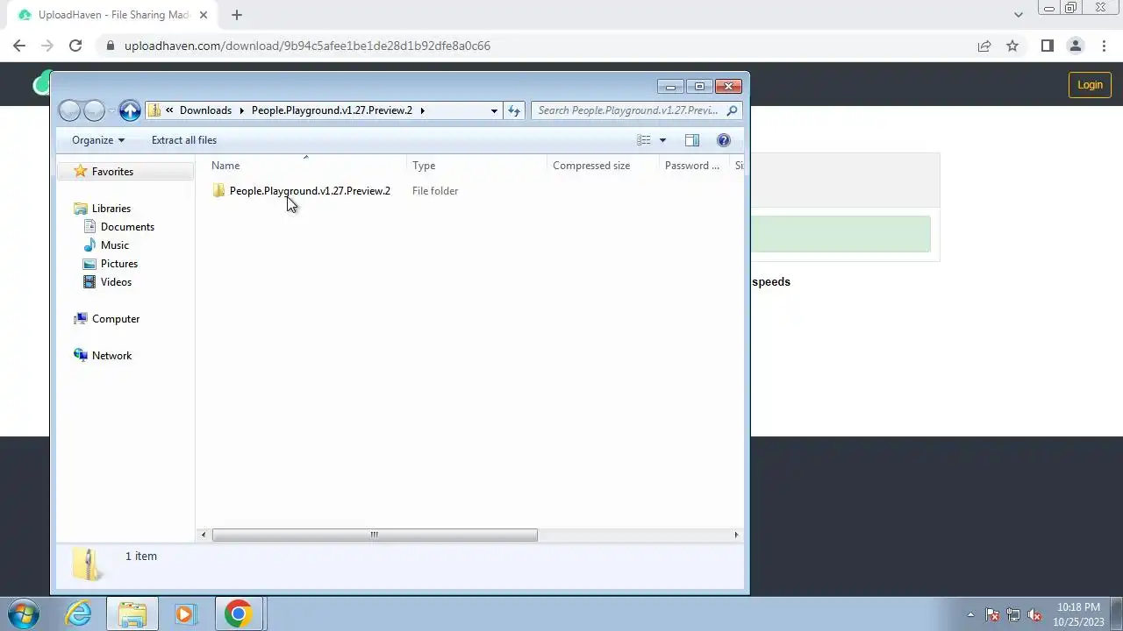This screenshot has width=1123, height=631.
Task: Open Videos library
Action: 116,282
